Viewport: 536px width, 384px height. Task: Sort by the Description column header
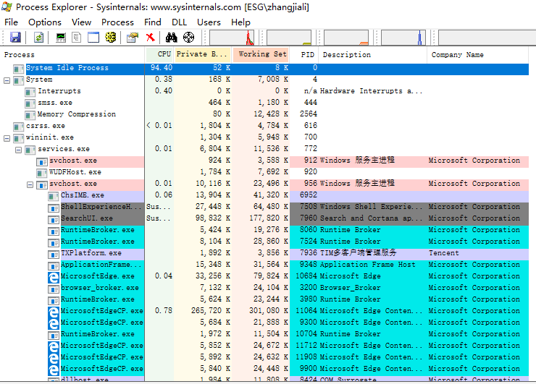[x=372, y=55]
